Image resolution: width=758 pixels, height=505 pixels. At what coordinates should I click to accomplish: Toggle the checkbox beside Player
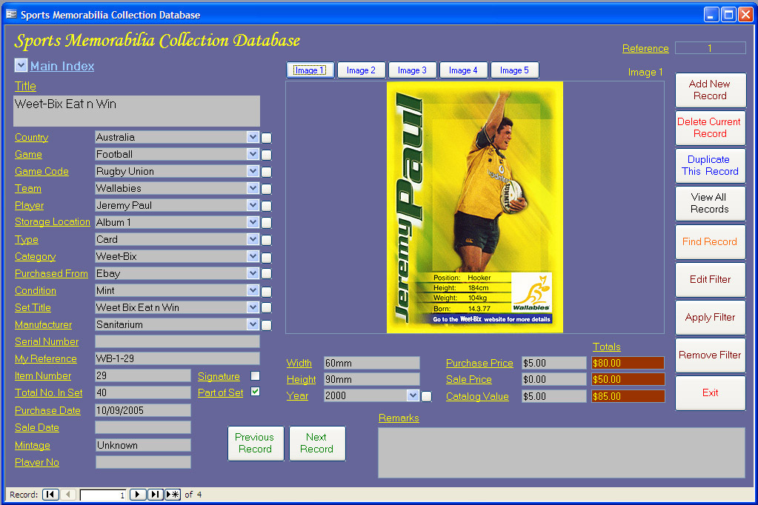click(266, 207)
